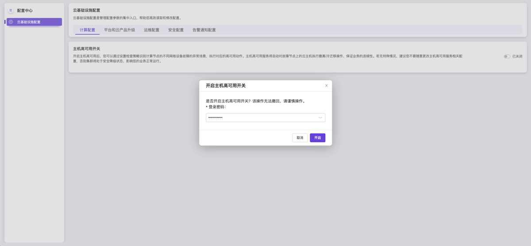This screenshot has width=531, height=246.
Task: Click the gear icon beside 云基础设施配置
Action: pyautogui.click(x=11, y=22)
